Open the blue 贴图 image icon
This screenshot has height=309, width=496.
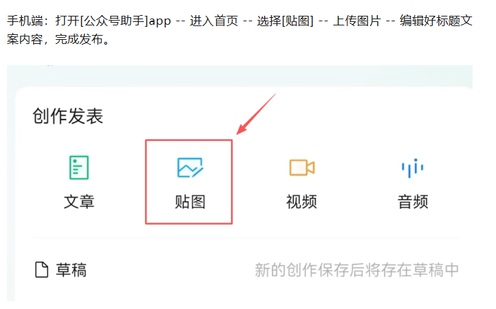190,168
